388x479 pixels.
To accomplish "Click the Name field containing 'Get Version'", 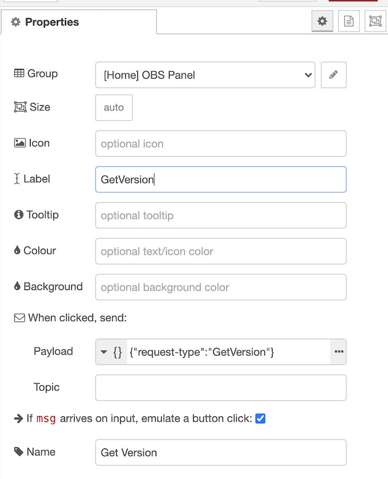I will [x=220, y=452].
